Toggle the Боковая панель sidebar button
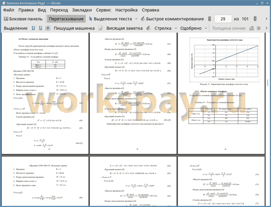 (23, 19)
